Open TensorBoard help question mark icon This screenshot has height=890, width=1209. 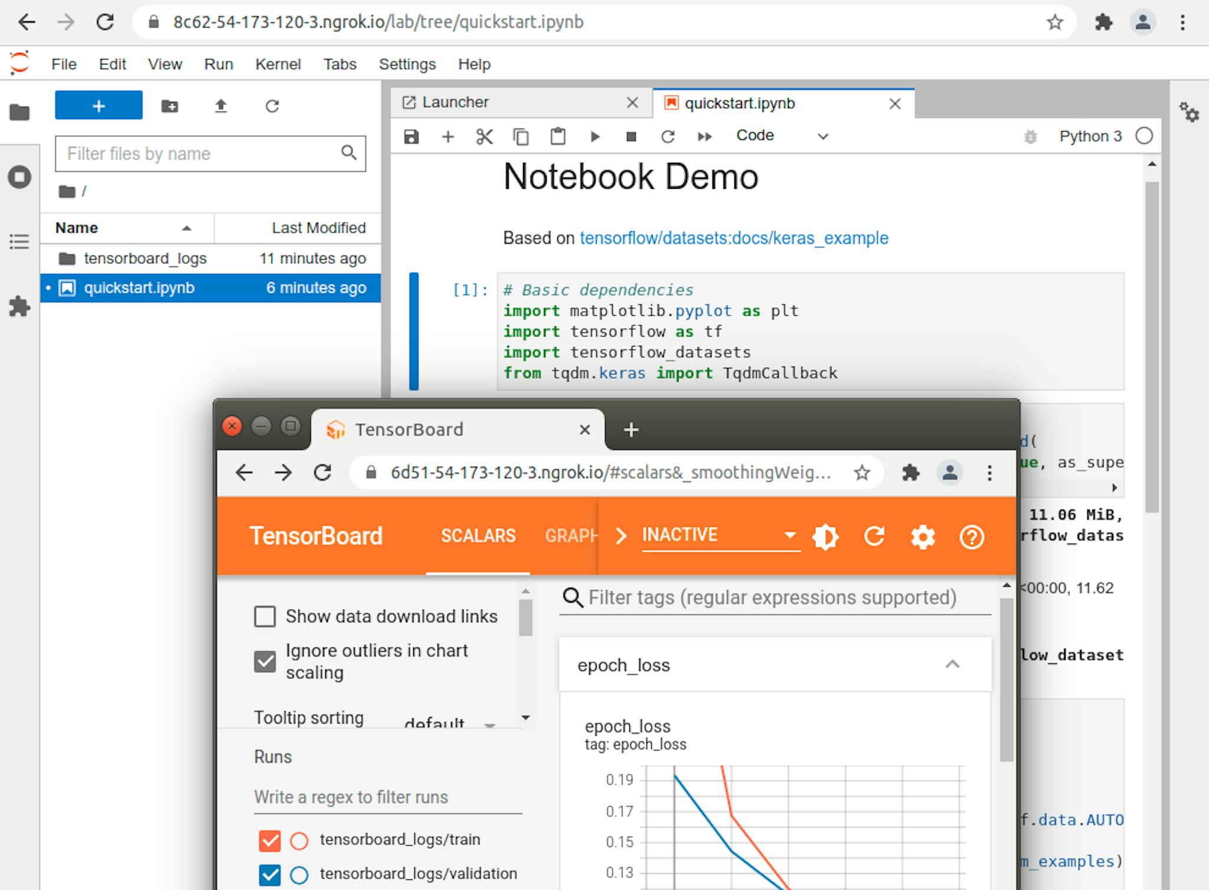972,536
